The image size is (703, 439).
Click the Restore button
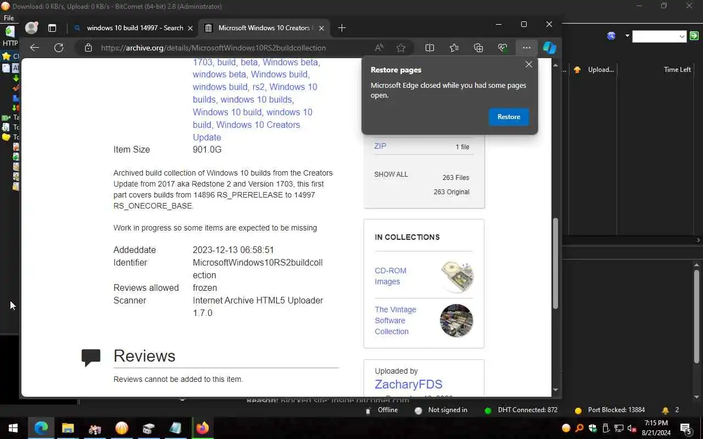click(x=509, y=117)
